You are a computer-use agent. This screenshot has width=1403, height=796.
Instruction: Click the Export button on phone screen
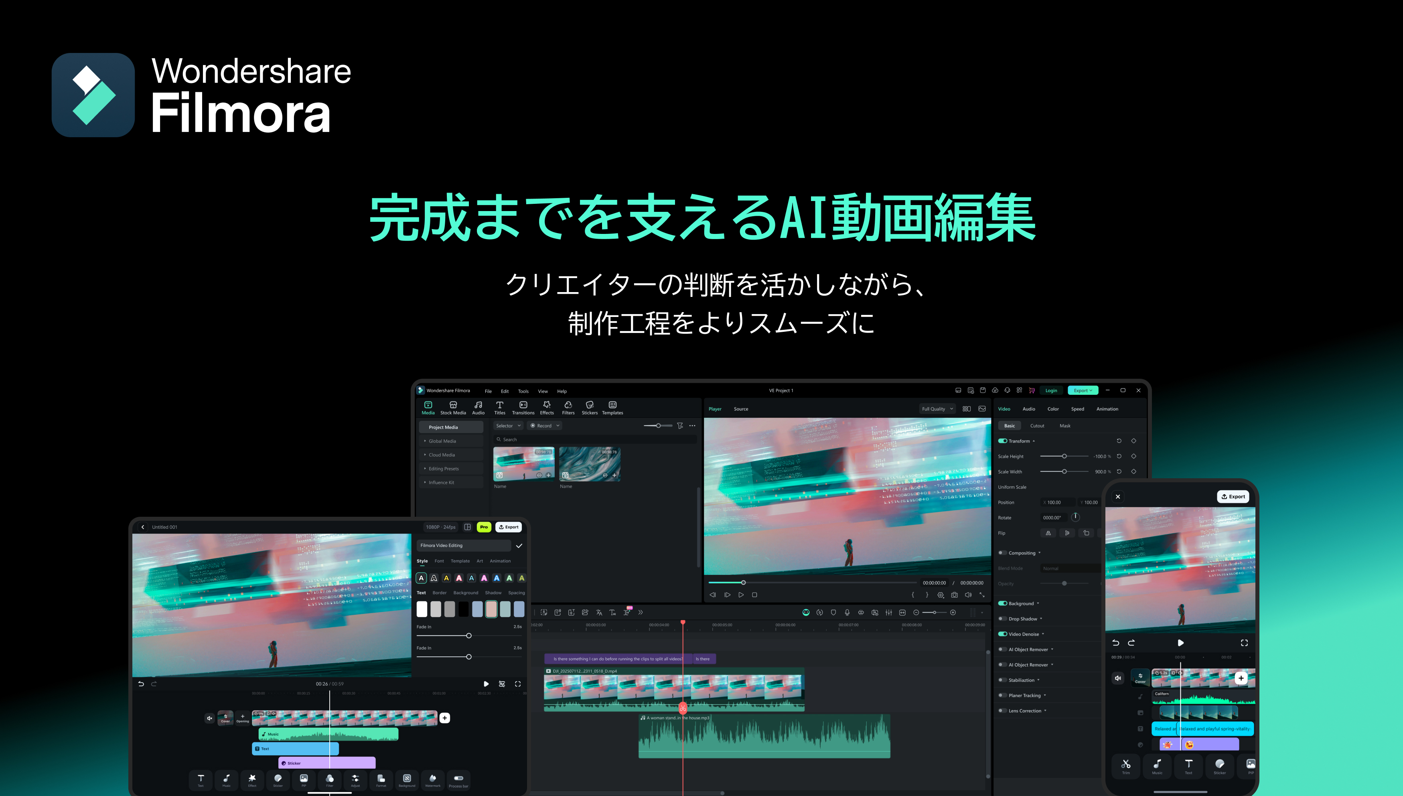coord(1233,496)
